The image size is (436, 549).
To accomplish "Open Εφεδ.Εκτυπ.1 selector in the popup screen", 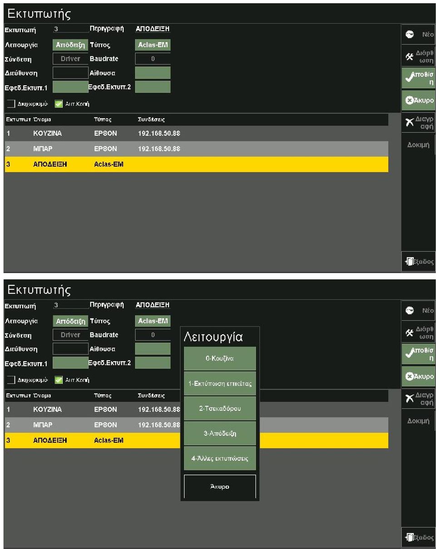I will click(x=70, y=363).
